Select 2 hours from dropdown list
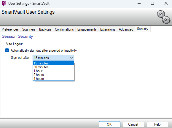This screenshot has width=172, height=128. 53,75
